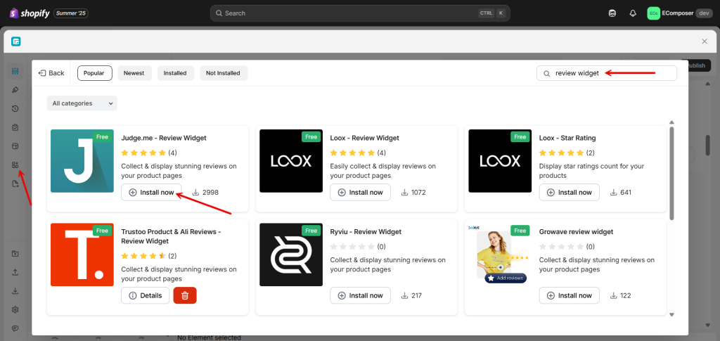The image size is (720, 341).
Task: Click the Trustoo 4.5 star rating
Action: click(143, 256)
